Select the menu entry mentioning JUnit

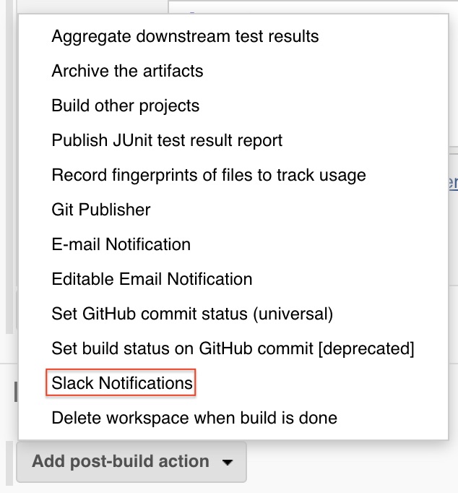click(x=167, y=140)
